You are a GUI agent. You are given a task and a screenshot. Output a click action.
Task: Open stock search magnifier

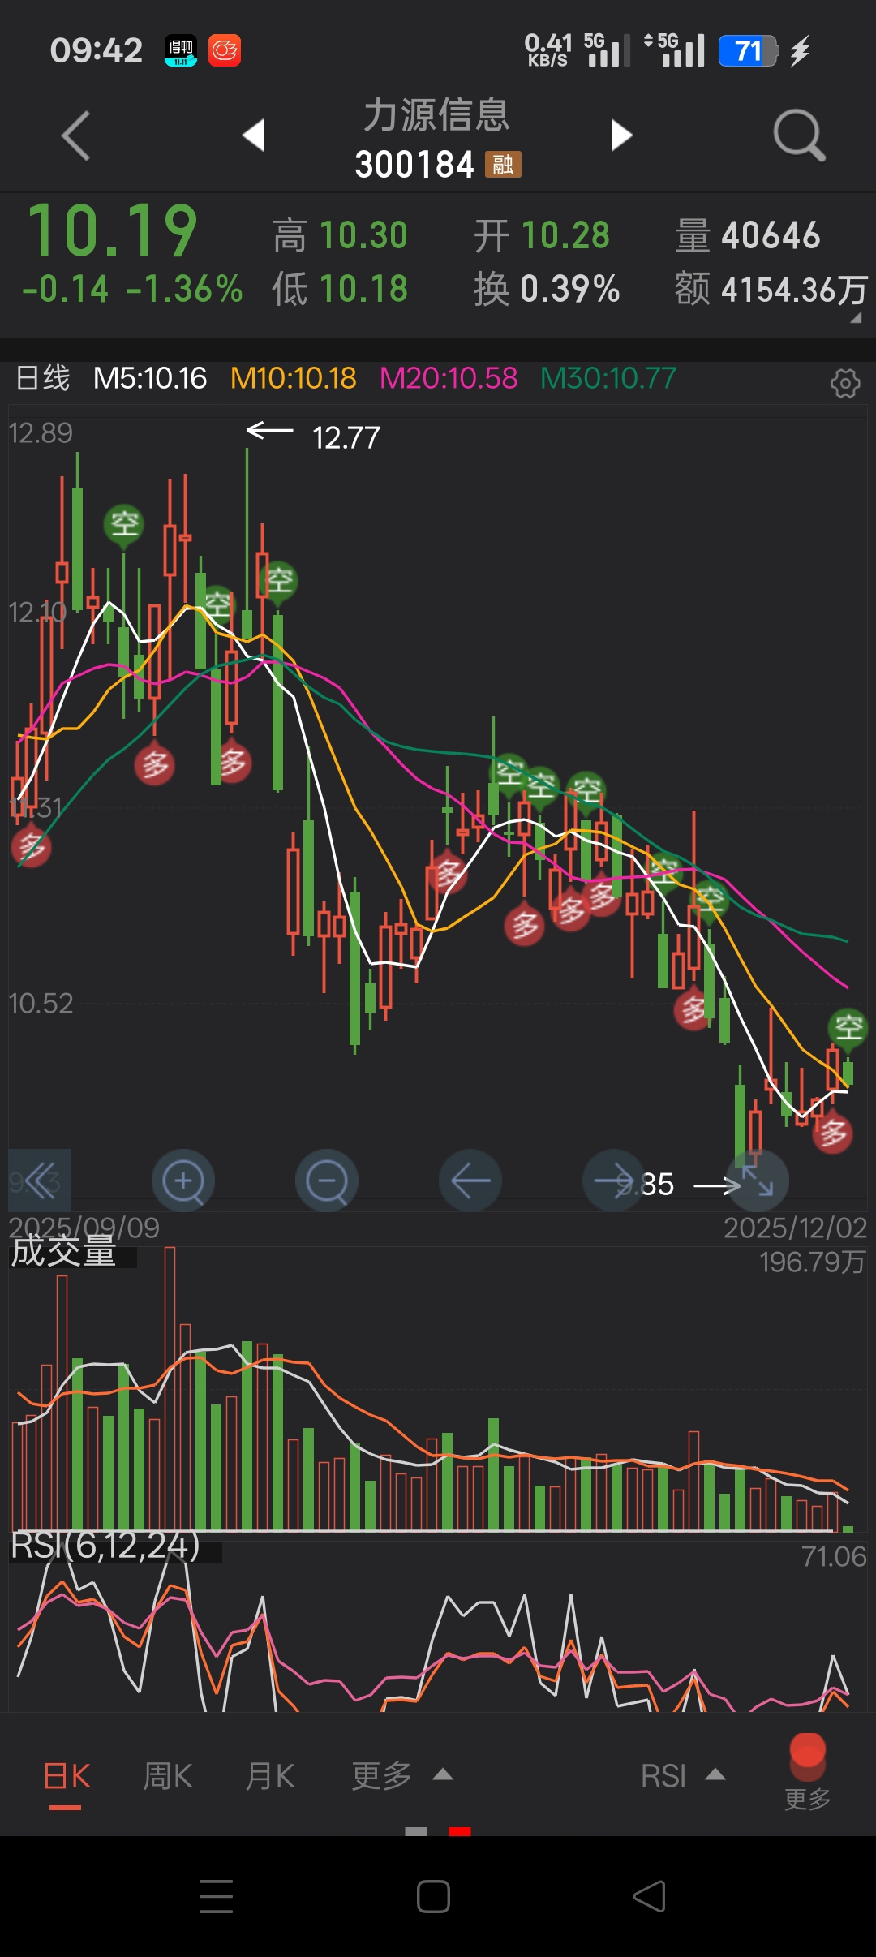(x=799, y=135)
